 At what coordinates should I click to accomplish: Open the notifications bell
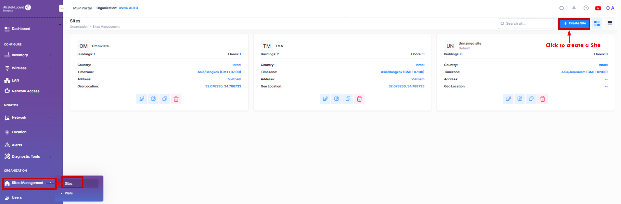(x=574, y=8)
